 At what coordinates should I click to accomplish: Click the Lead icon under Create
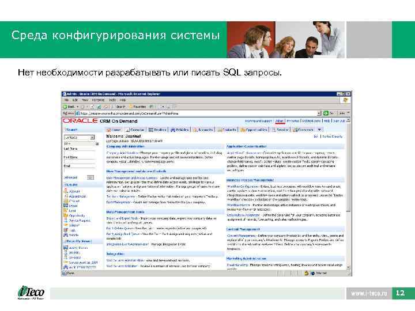click(66, 211)
